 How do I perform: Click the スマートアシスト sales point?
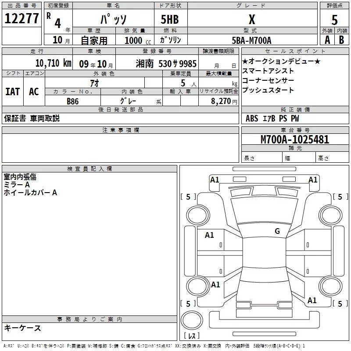(268, 71)
